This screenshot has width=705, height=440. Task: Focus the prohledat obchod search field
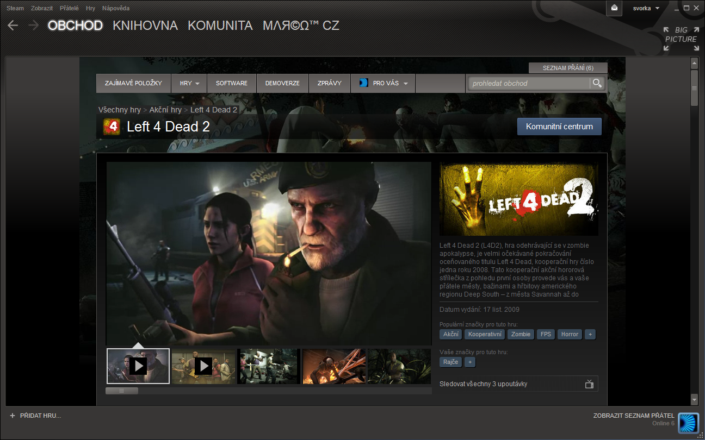pos(529,83)
